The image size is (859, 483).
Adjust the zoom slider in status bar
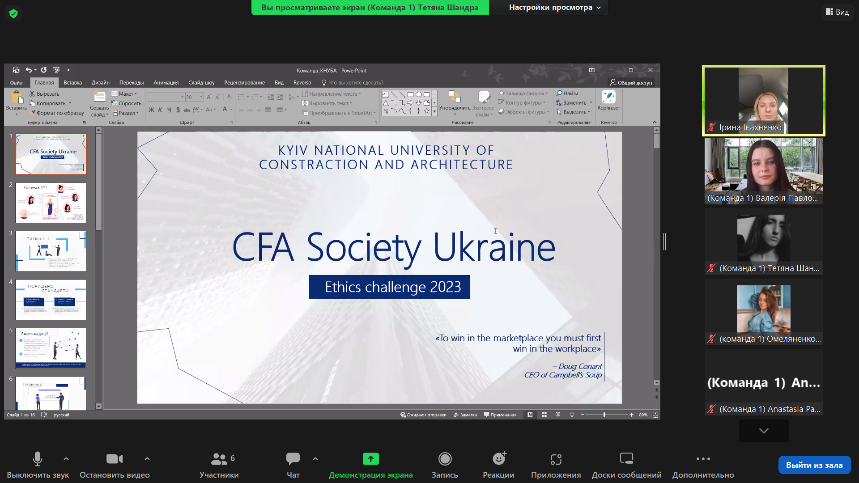605,415
